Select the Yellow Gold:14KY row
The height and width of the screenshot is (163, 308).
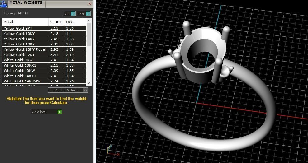(44, 39)
